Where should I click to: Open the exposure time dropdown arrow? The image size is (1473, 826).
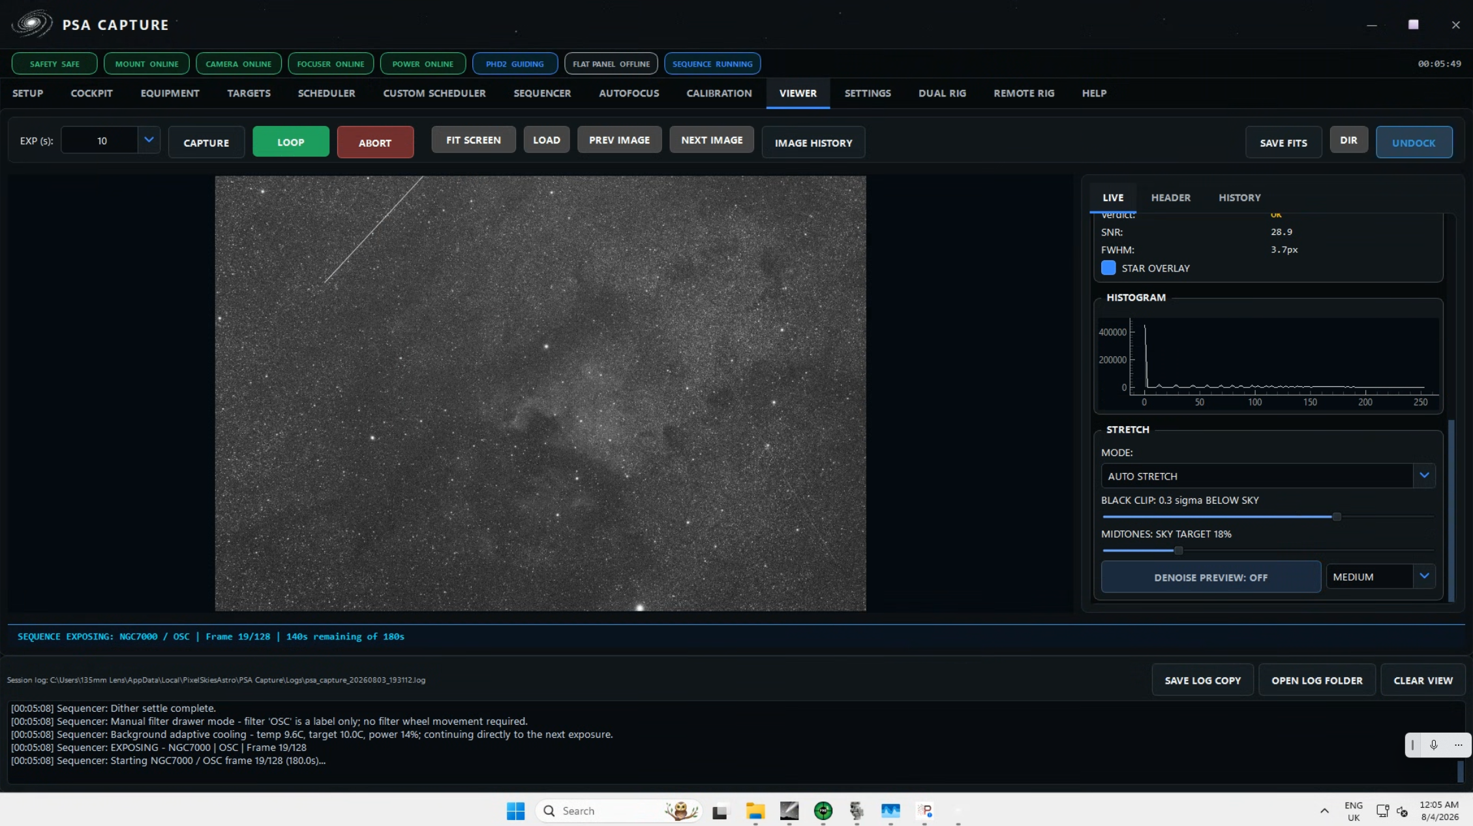149,140
